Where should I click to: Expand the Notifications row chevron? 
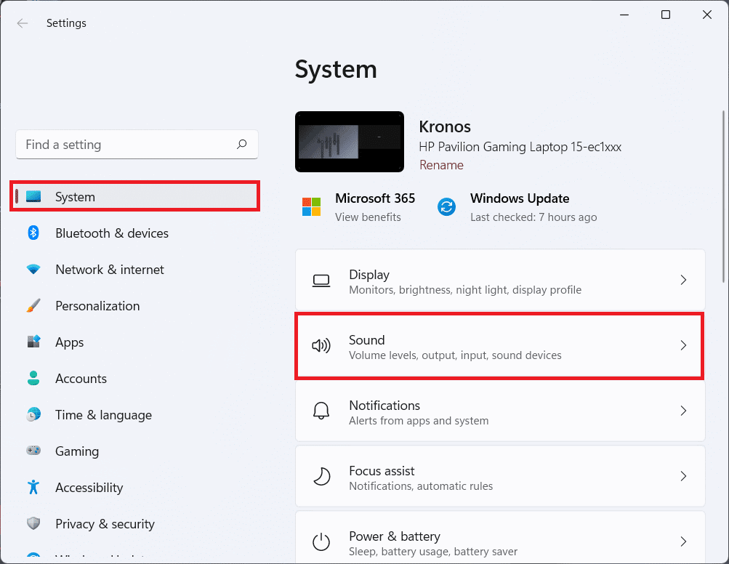tap(682, 411)
